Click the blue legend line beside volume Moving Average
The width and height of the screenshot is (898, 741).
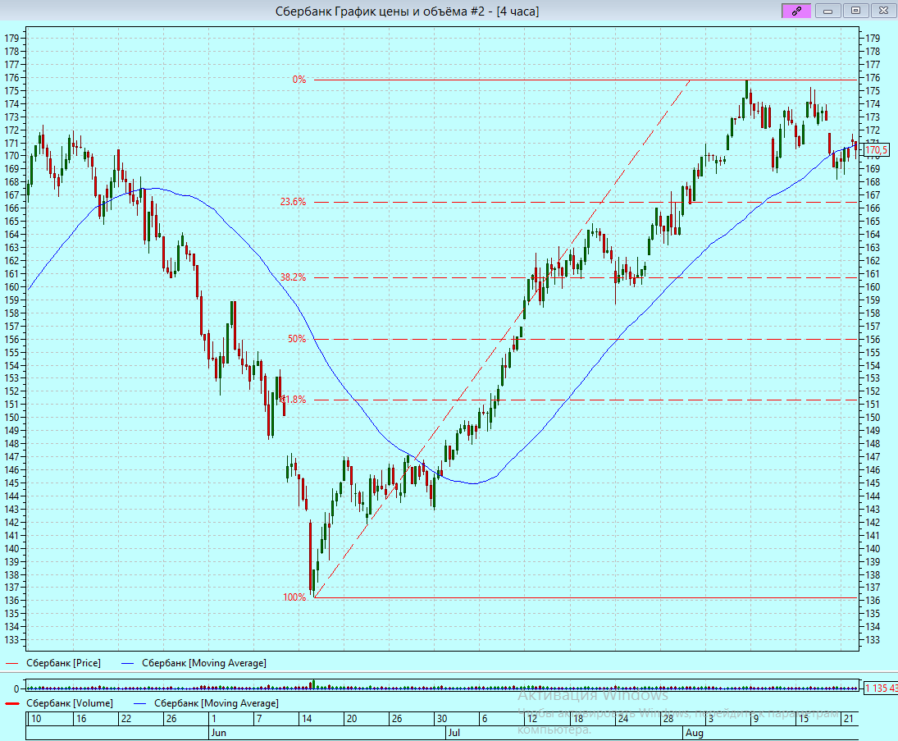pyautogui.click(x=139, y=704)
